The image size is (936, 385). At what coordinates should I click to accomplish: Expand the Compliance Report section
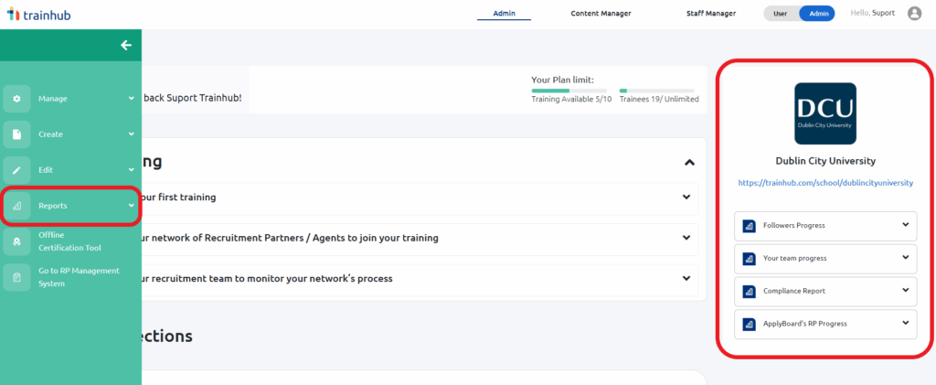(825, 292)
